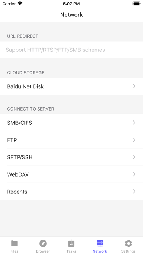Click the WebDAV row chevron arrow

[134, 174]
